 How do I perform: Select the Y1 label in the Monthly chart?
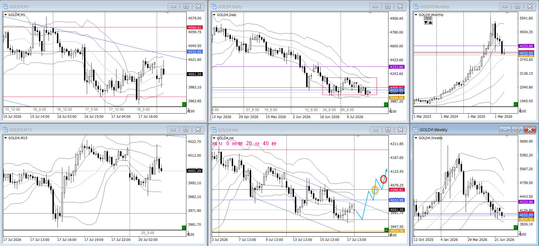pos(428,18)
